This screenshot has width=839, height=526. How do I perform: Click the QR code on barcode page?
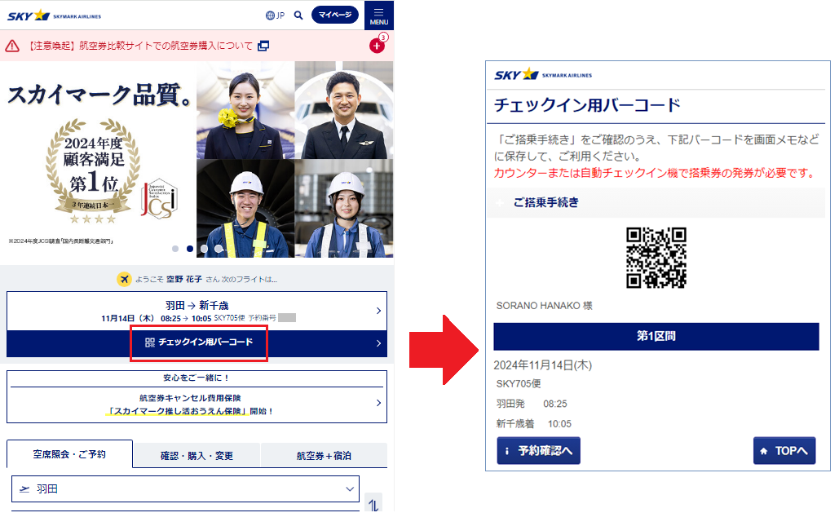[656, 258]
